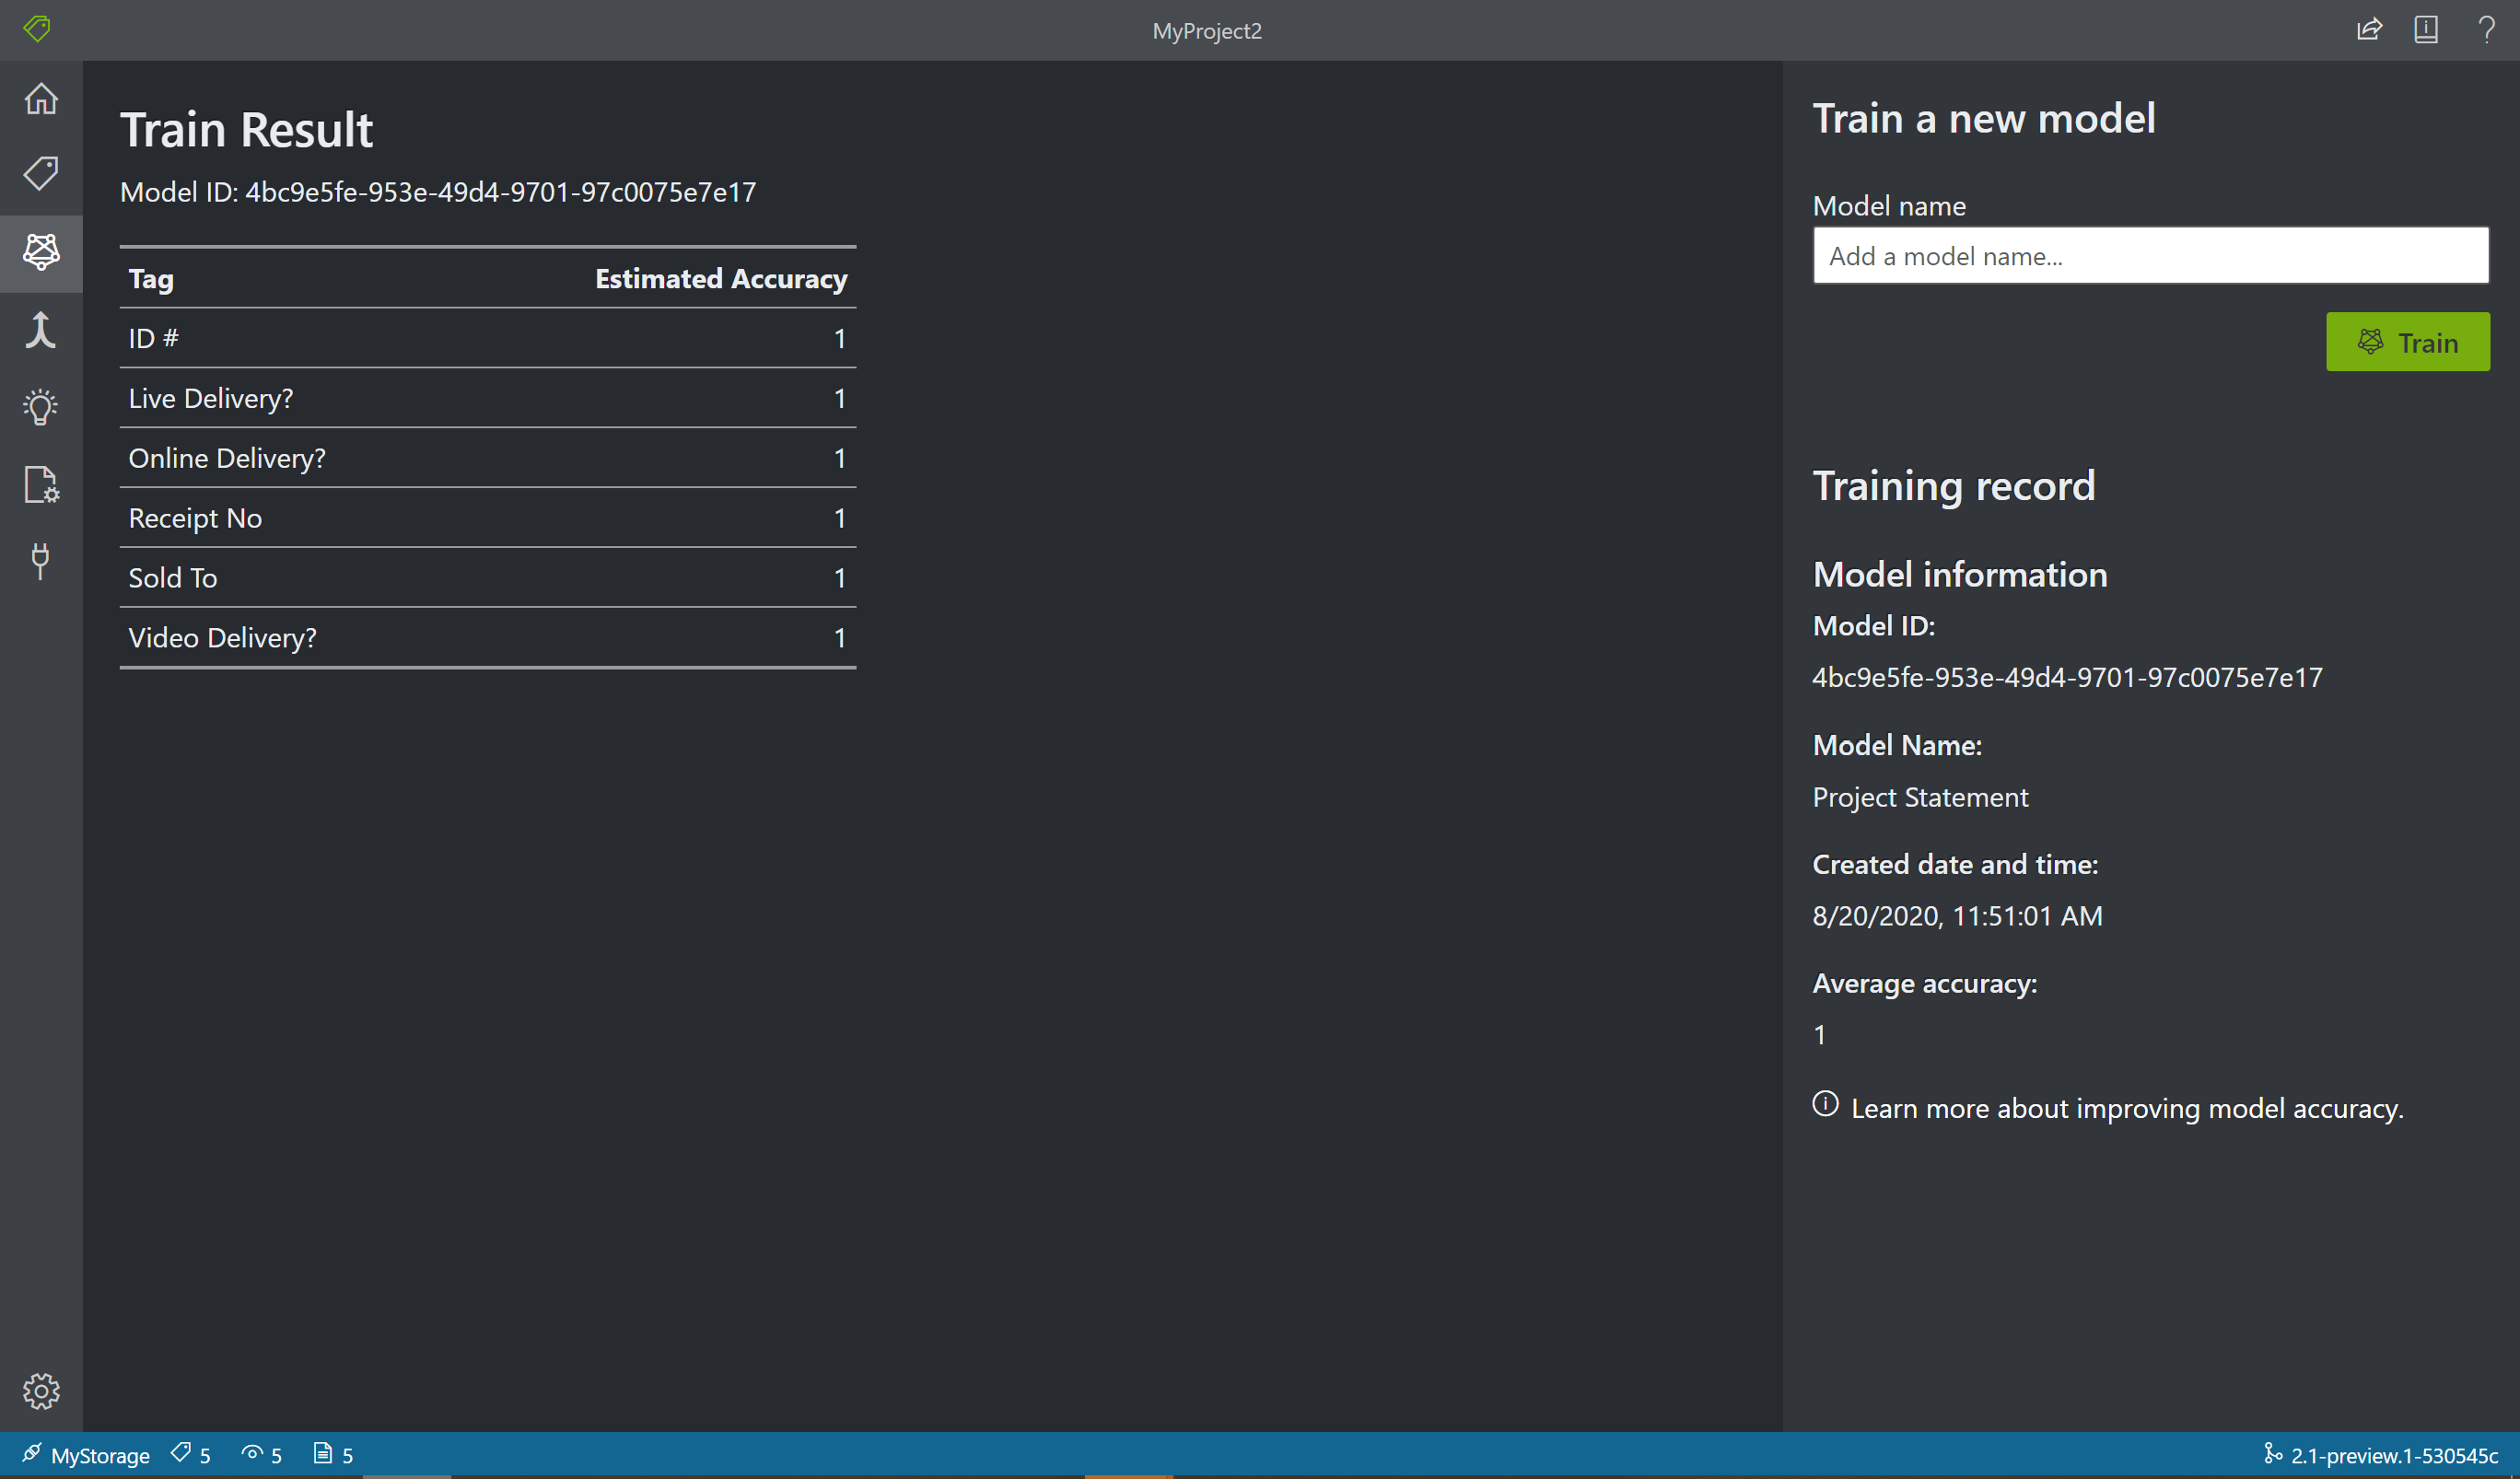This screenshot has width=2520, height=1479.
Task: Click the help question mark icon
Action: (x=2489, y=30)
